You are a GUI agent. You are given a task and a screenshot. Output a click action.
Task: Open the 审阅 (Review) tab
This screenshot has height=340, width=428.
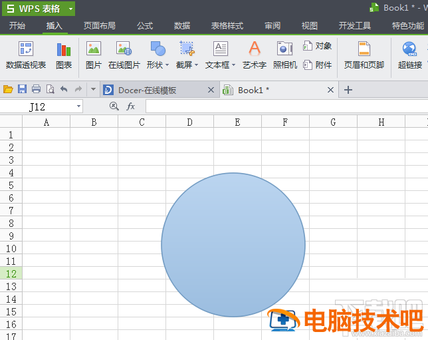[x=272, y=26]
